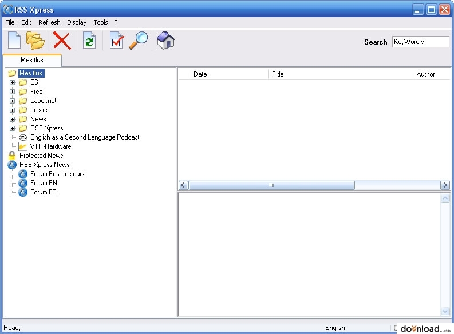Click the RSS Xpress title bar logo
454x334 pixels.
(x=8, y=10)
